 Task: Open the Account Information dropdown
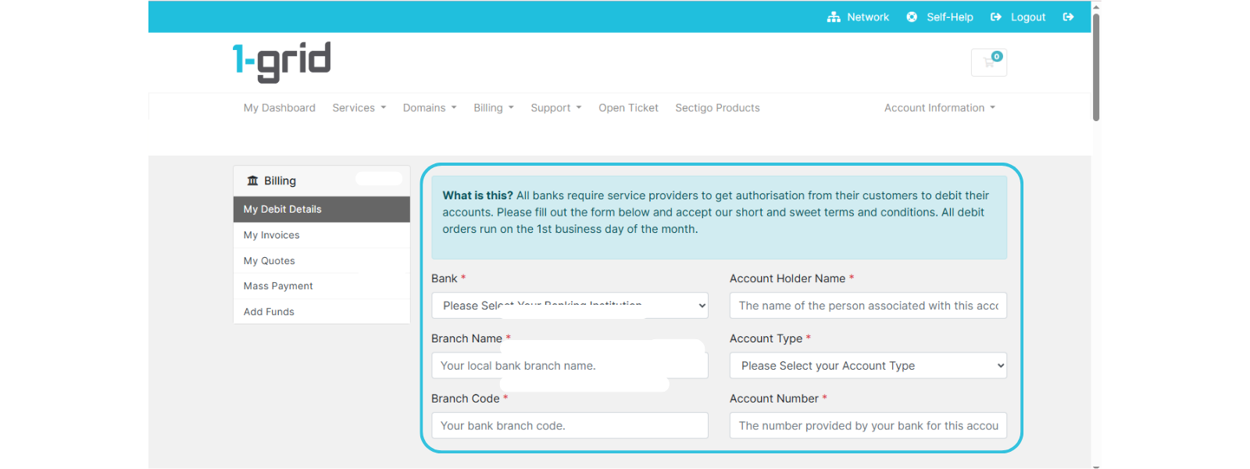[x=939, y=108]
